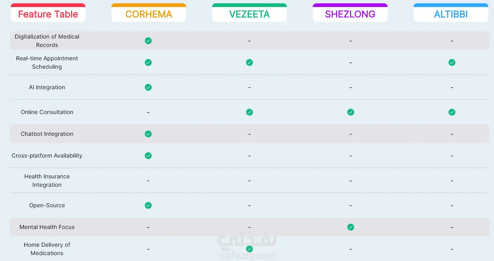The width and height of the screenshot is (494, 261).
Task: Click CORHEMA's AI Integration checkmark
Action: click(x=148, y=87)
